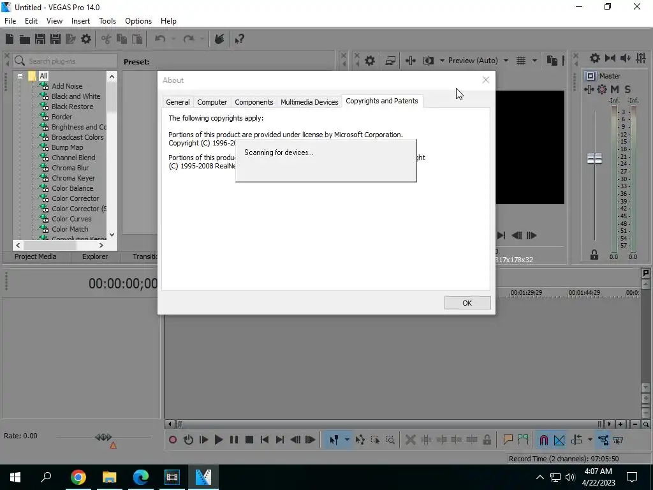Insert a marker with the orange flag icon
Image resolution: width=653 pixels, height=490 pixels.
coord(508,440)
